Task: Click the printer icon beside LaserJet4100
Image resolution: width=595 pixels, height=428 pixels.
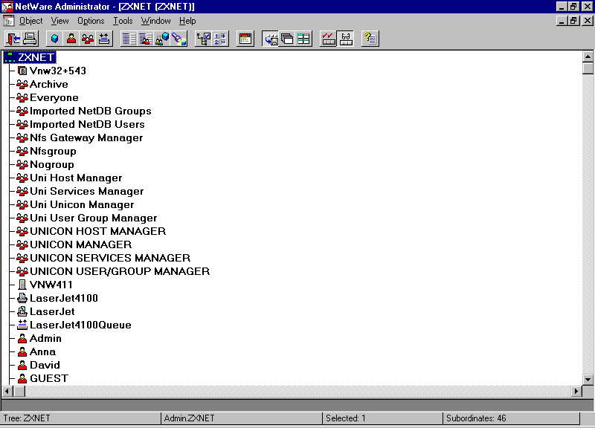Action: tap(22, 299)
